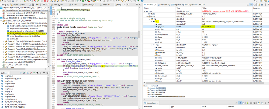This screenshot has width=269, height=109.
Task: Collapse the top-level msg variable row
Action: (x=145, y=11)
